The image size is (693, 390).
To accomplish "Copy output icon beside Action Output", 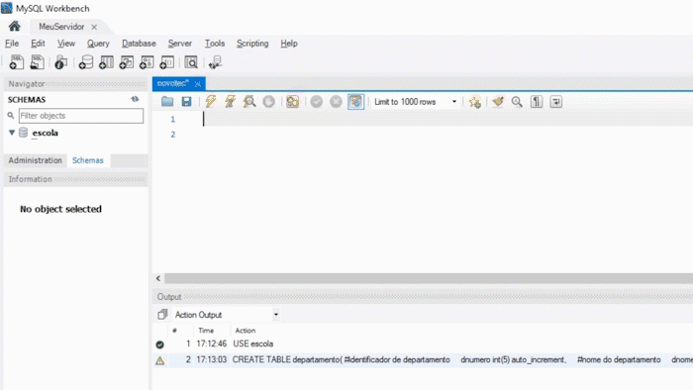I will click(162, 315).
